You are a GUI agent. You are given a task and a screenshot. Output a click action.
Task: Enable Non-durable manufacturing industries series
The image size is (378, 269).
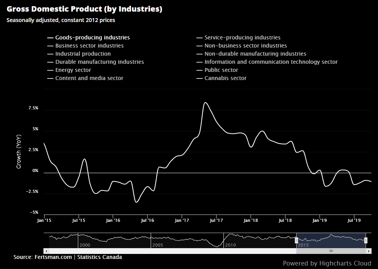[x=251, y=54]
